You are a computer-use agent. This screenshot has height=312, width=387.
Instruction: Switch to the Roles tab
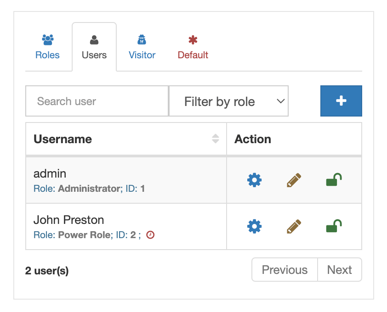pyautogui.click(x=47, y=47)
